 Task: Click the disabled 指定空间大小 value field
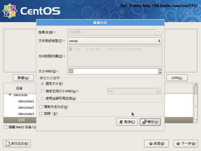[132, 91]
